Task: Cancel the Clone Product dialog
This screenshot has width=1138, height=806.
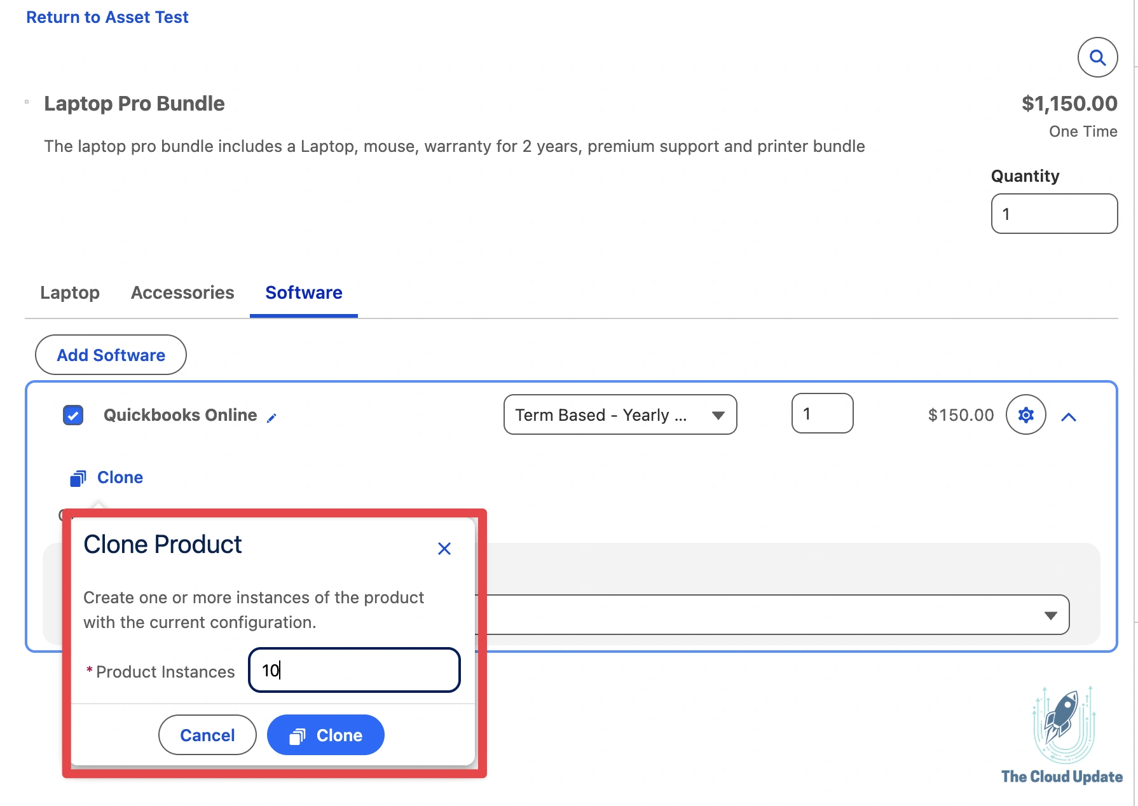Action: click(x=207, y=735)
